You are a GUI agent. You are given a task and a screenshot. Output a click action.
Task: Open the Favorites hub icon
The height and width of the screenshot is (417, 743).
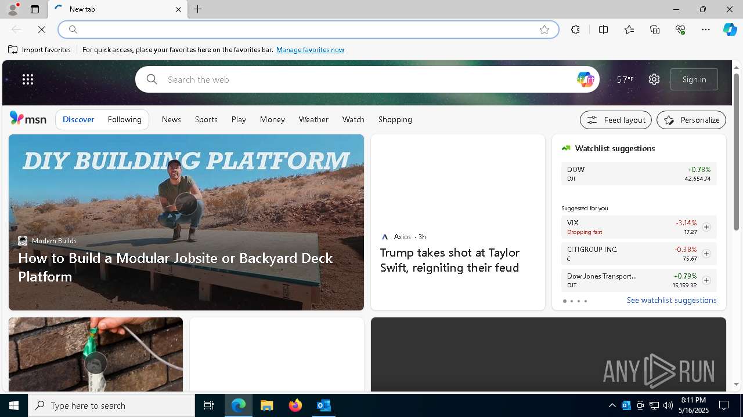629,30
